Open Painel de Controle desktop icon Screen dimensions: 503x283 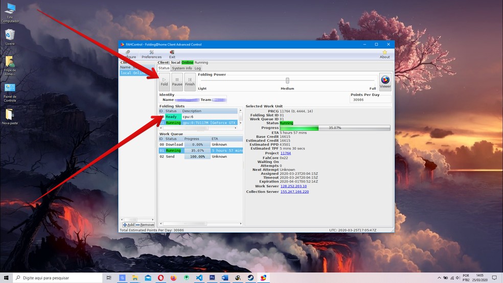(10, 93)
